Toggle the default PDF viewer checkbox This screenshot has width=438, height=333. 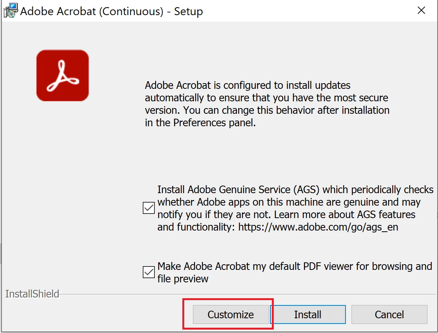click(149, 272)
